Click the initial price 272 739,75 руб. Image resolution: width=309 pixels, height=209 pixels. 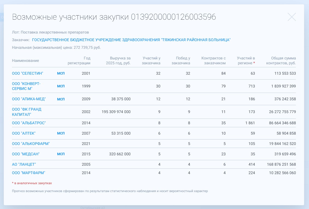(87, 48)
